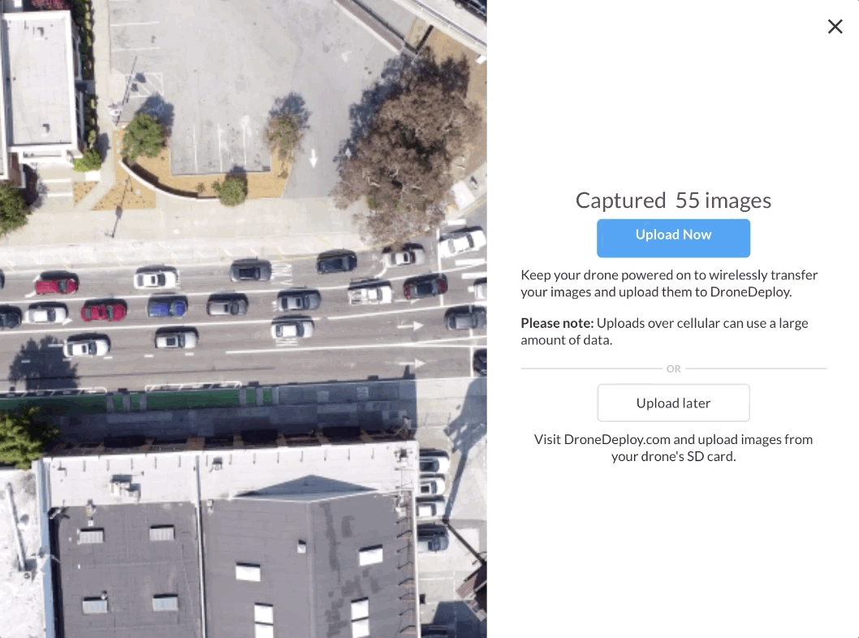Click the Captured 55 images heading

[673, 200]
